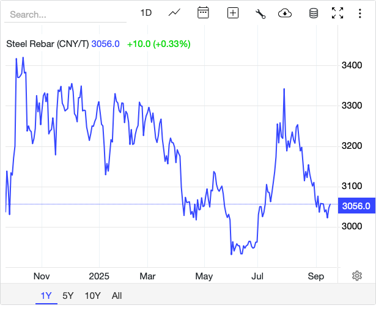
Task: Select the 1Y time range tab
Action: (x=46, y=296)
